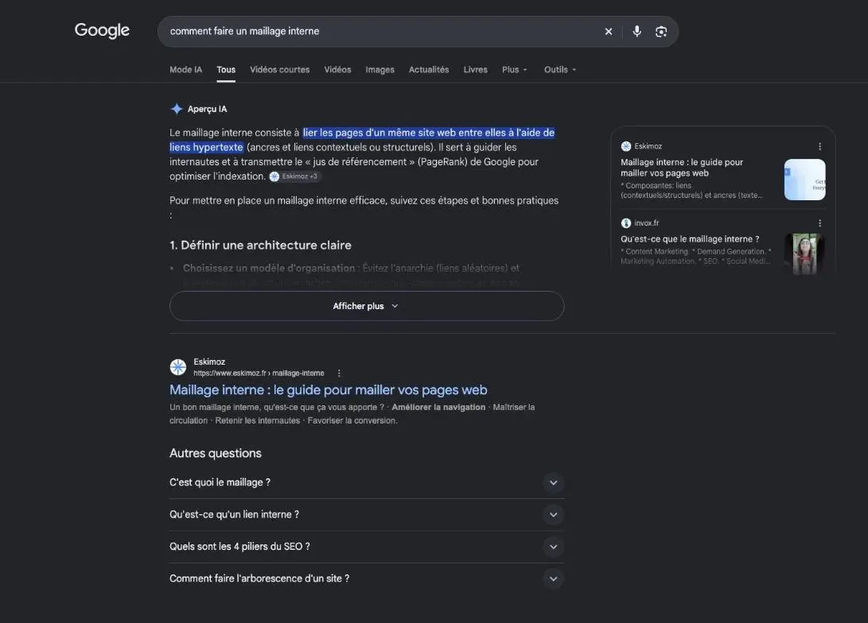Viewport: 868px width, 623px height.
Task: Open the Maillage interne guide result title
Action: pos(329,389)
